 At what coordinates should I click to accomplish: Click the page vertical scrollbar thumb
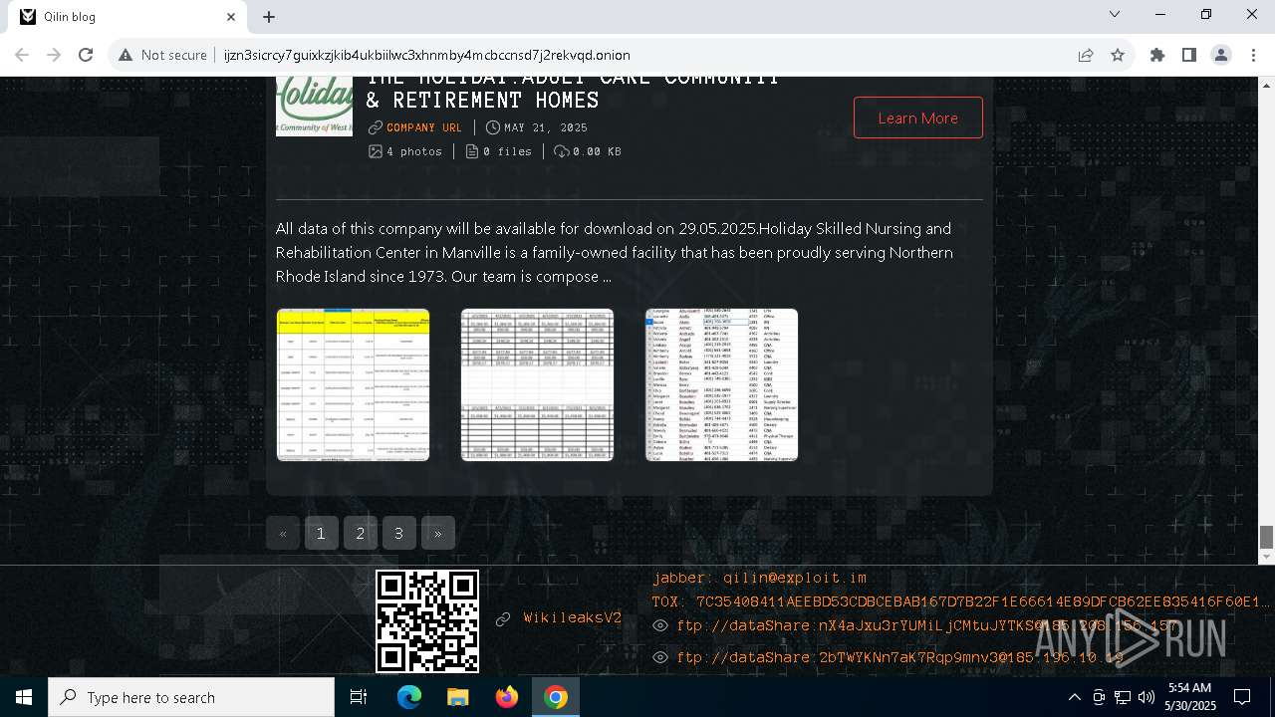1266,537
